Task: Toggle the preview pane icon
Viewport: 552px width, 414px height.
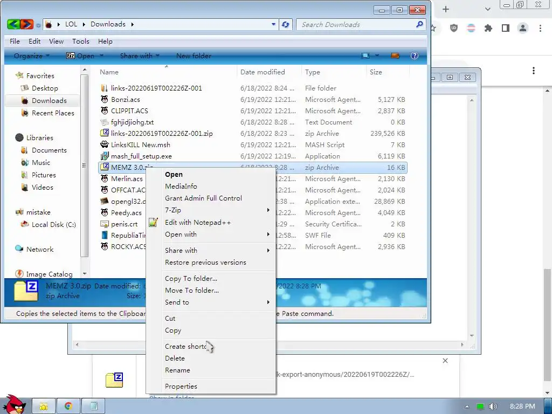Action: coord(395,56)
